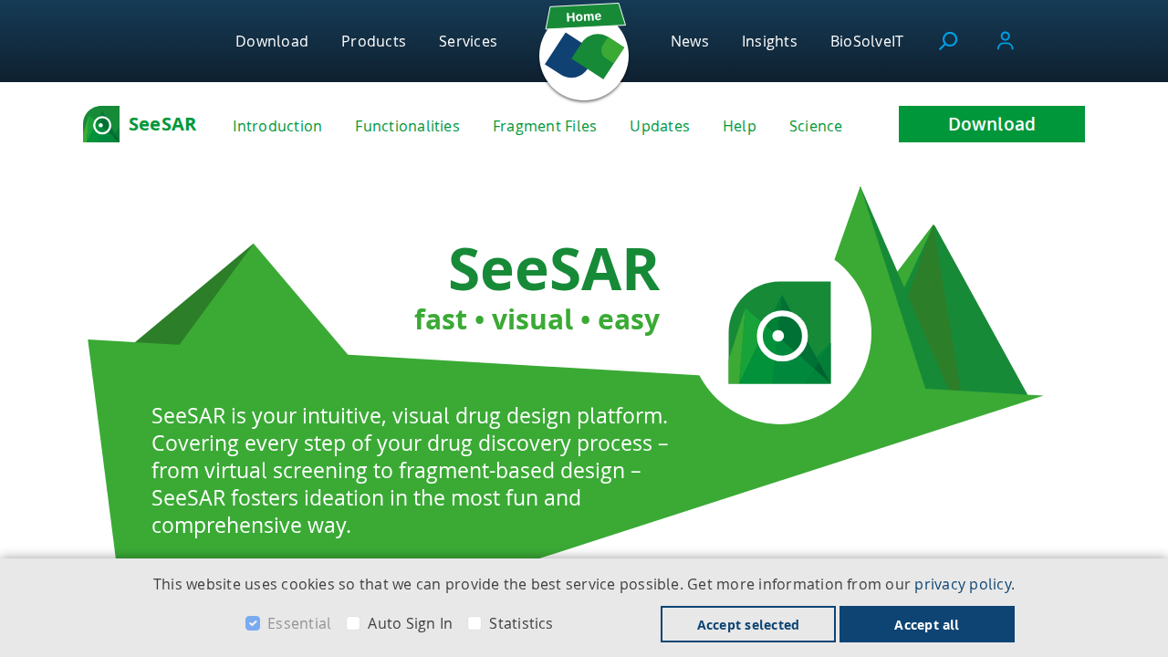The image size is (1168, 657).
Task: Enable the Statistics cookies checkbox
Action: [474, 623]
